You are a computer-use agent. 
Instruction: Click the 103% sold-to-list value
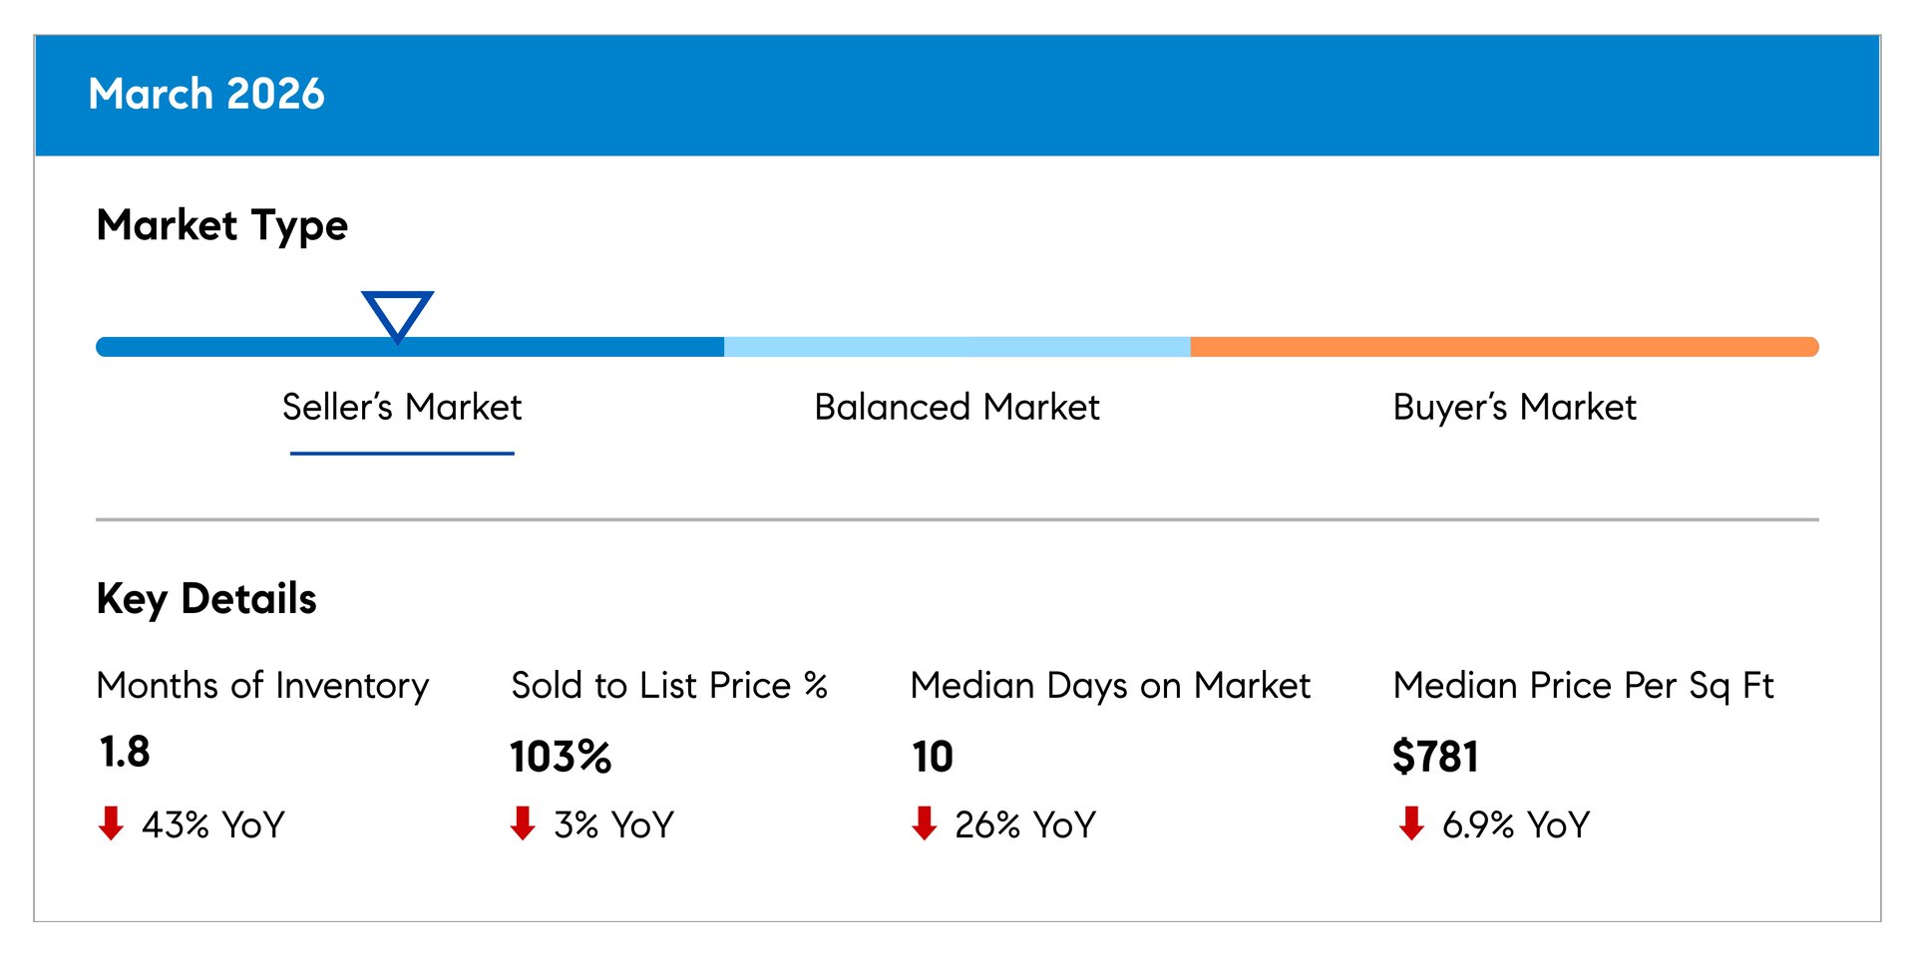coord(561,757)
